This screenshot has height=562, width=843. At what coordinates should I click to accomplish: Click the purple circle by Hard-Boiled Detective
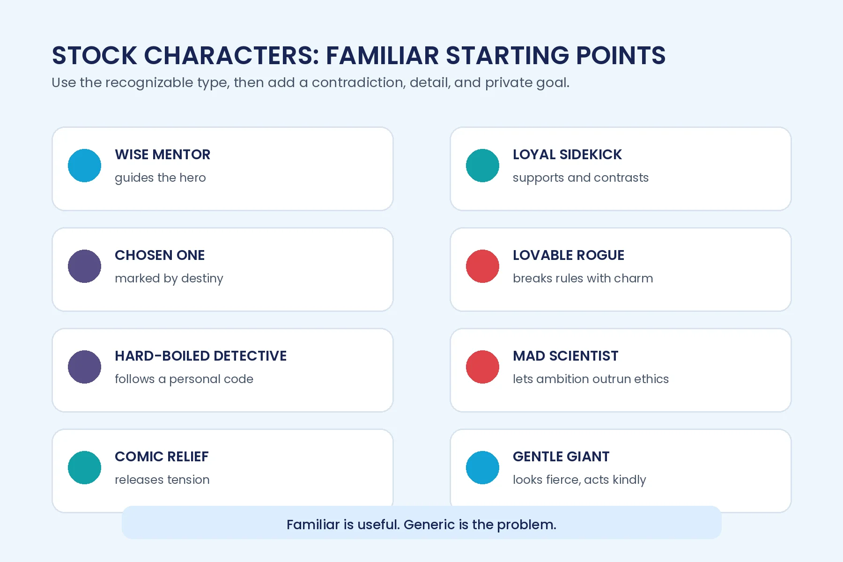pyautogui.click(x=84, y=367)
